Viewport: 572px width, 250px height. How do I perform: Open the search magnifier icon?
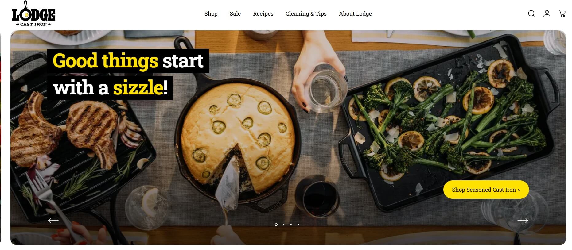(531, 13)
